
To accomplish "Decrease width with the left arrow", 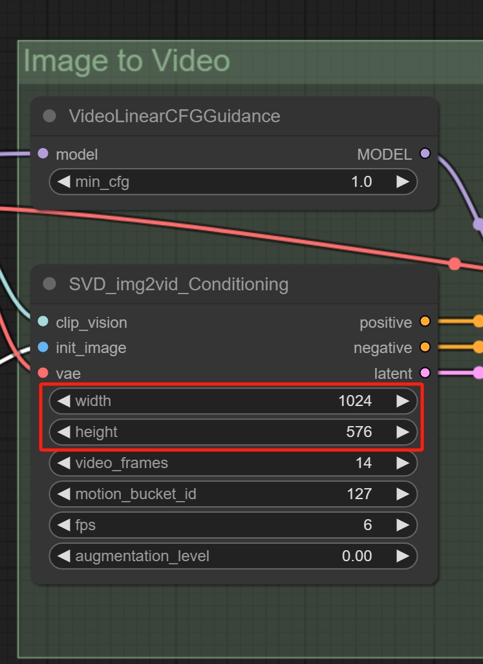I will [63, 401].
